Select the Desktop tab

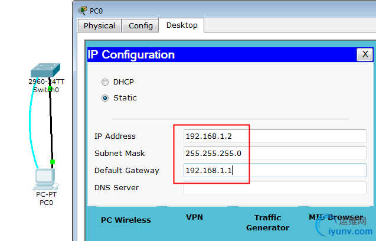[182, 25]
